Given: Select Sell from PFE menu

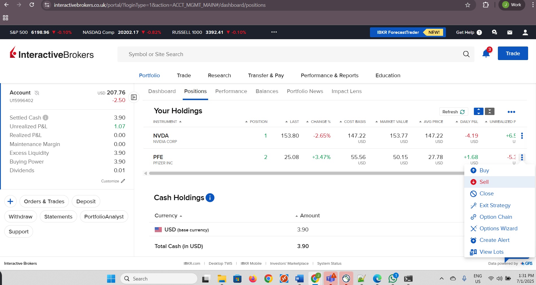Looking at the screenshot, I should (x=500, y=182).
